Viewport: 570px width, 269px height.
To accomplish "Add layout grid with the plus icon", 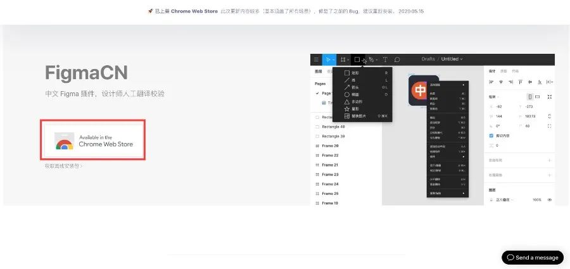I will point(550,175).
